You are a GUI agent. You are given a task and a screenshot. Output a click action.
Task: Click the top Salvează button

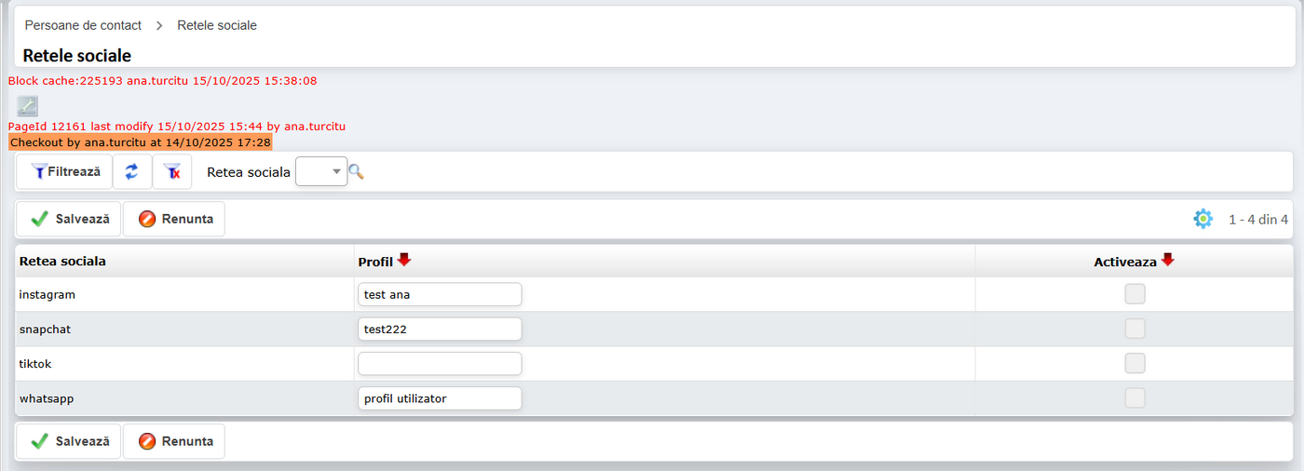69,219
